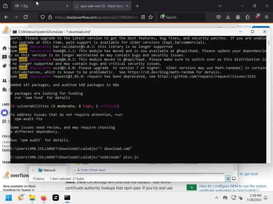Click the stackoverflow.com URL address field
Screen dimensions: 273x204
click(97, 17)
